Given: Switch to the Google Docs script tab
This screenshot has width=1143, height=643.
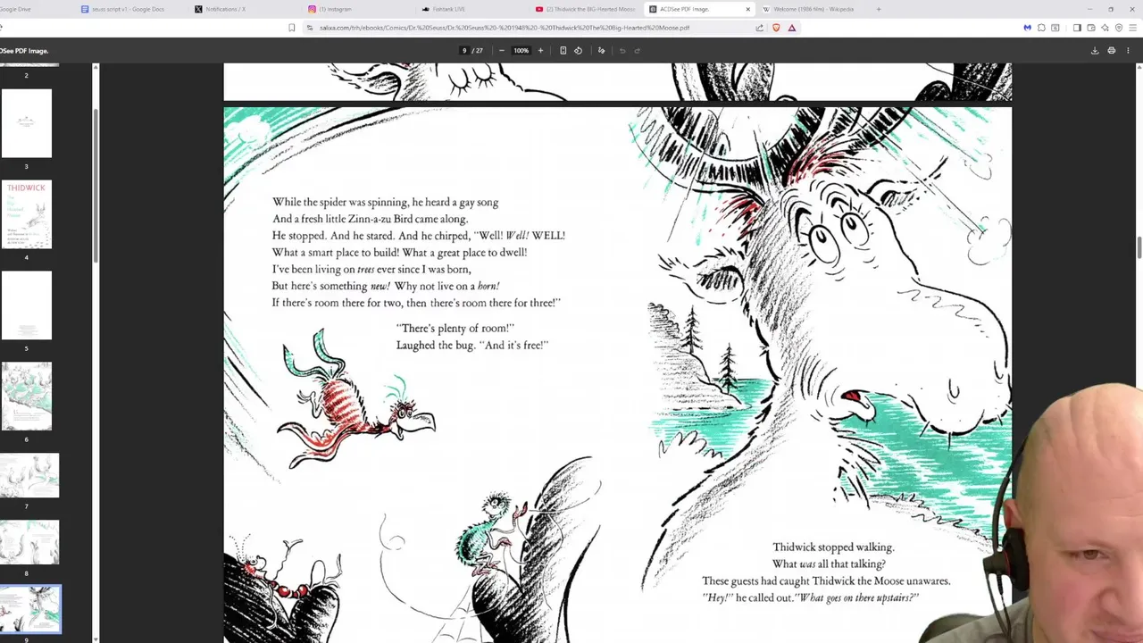Looking at the screenshot, I should 129,9.
